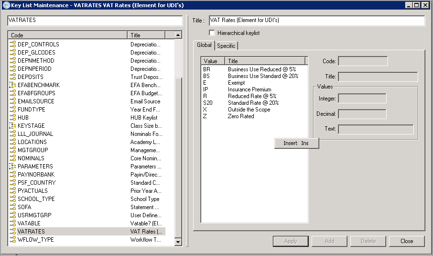
Task: Click the key icon beside DEP_CONTROLS
Action: (12, 45)
